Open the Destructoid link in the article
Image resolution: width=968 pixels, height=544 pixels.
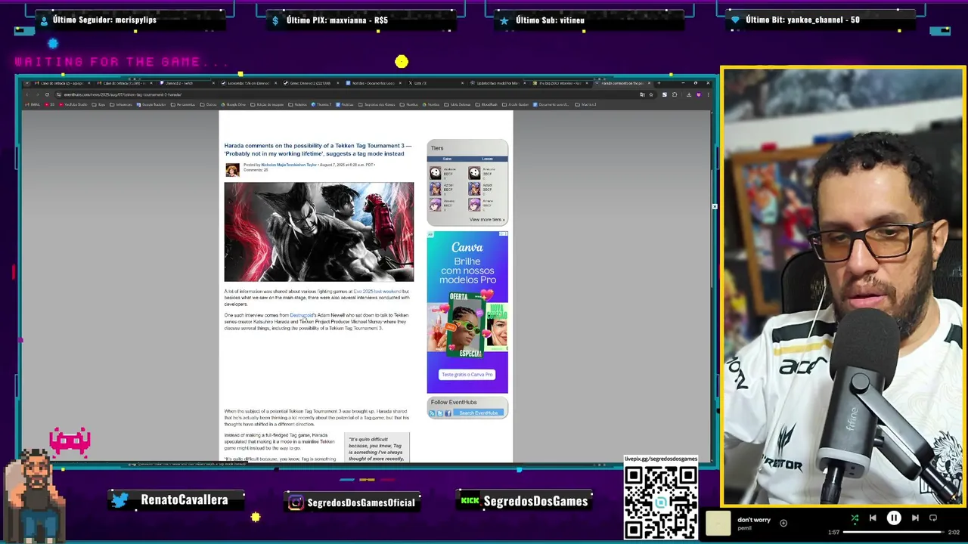[301, 315]
